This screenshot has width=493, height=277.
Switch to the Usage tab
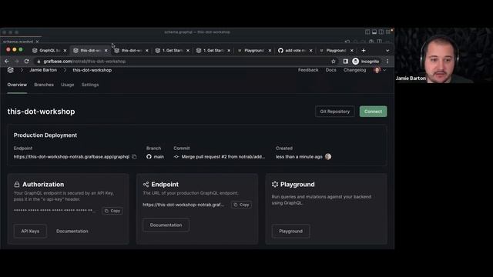coord(67,85)
